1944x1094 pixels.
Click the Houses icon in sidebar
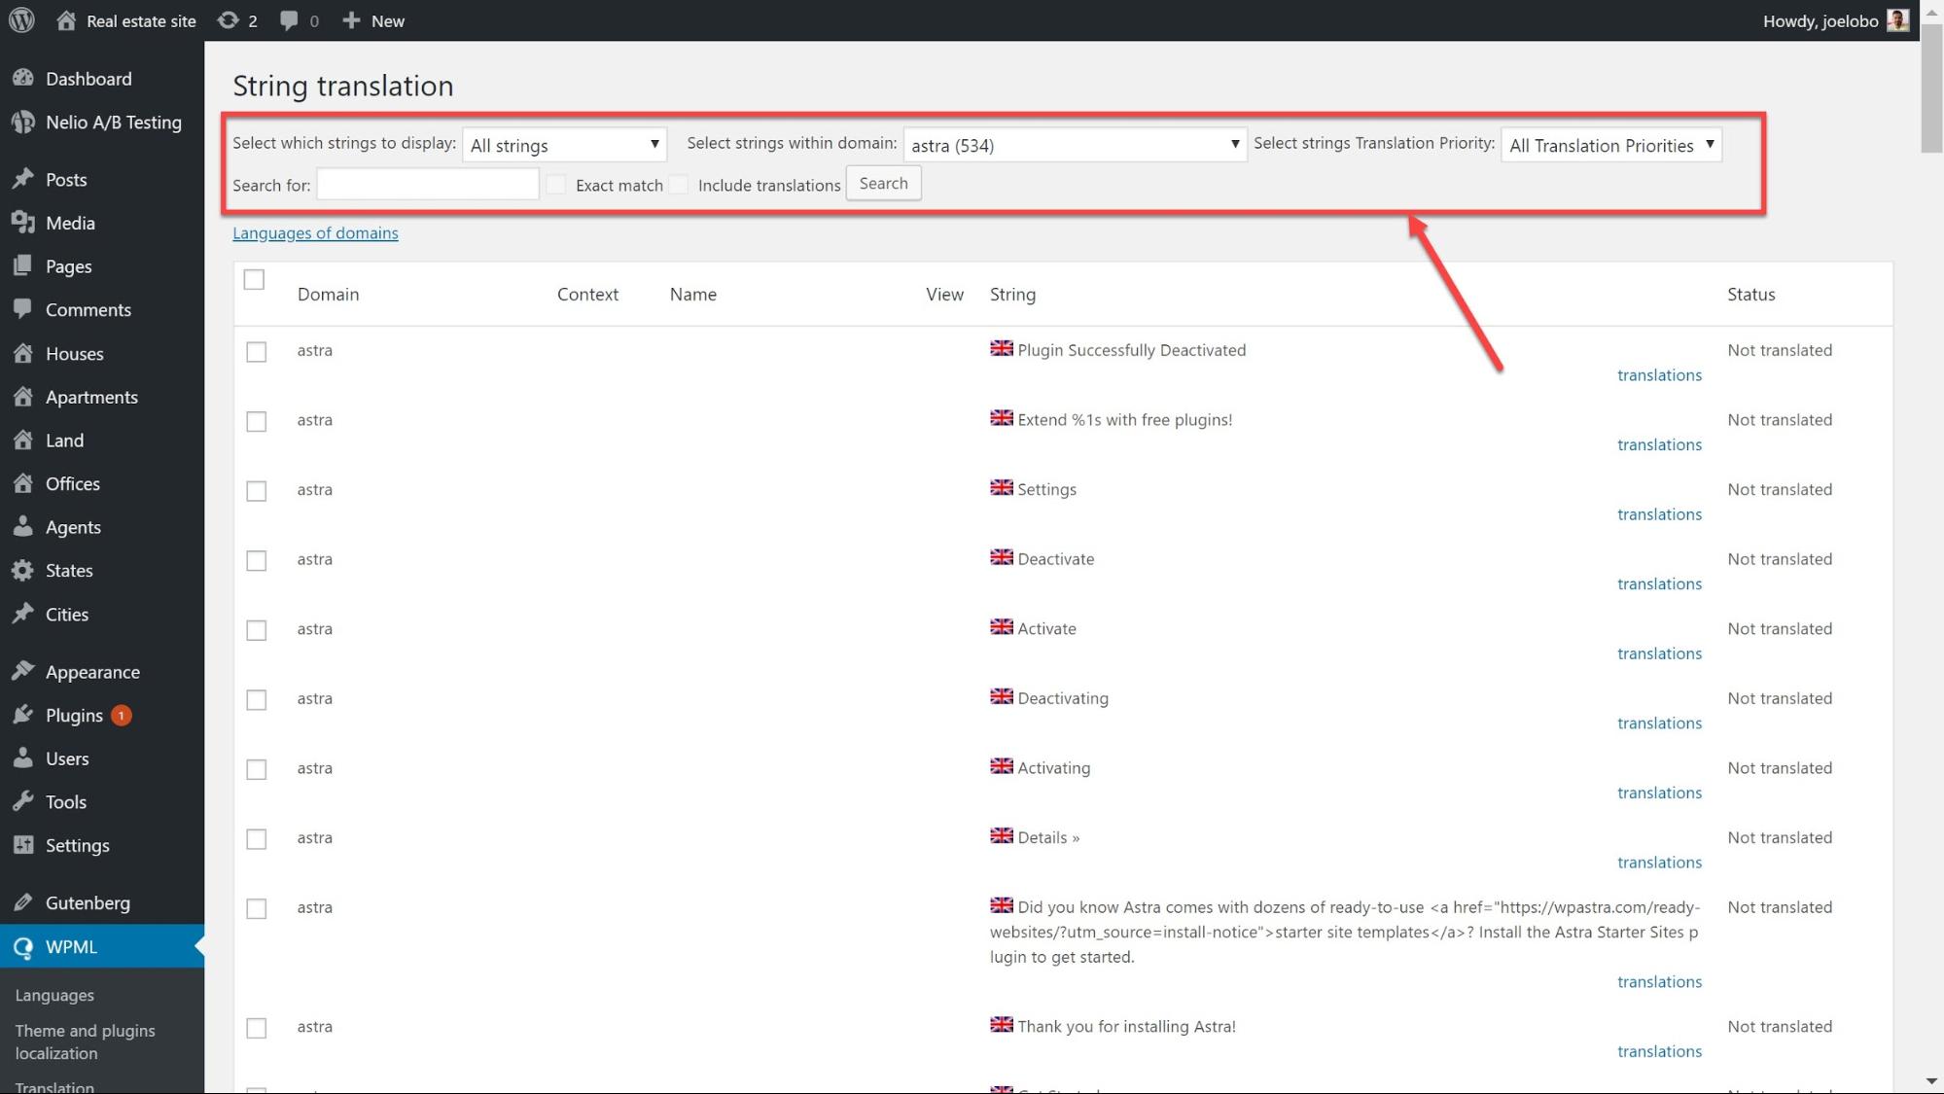(x=23, y=354)
